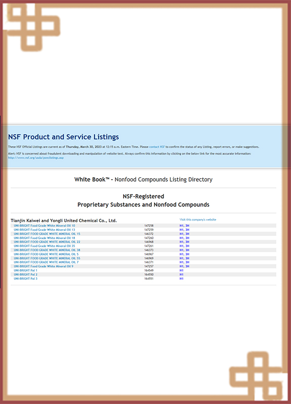
Task: Open UNI-BRIGHT FOOD GRADE WHITE MINERAL OIL 55
Action: (x=47, y=258)
